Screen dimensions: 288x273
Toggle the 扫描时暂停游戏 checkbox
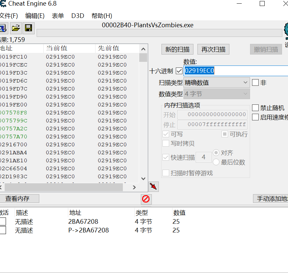click(x=166, y=173)
